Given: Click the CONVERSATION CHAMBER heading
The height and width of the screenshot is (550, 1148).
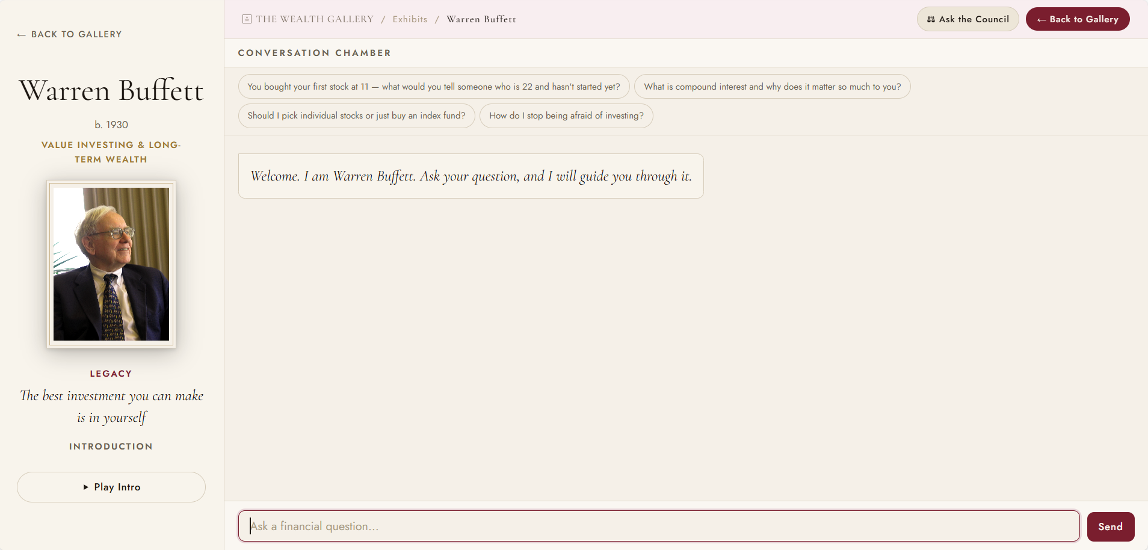Looking at the screenshot, I should point(315,53).
